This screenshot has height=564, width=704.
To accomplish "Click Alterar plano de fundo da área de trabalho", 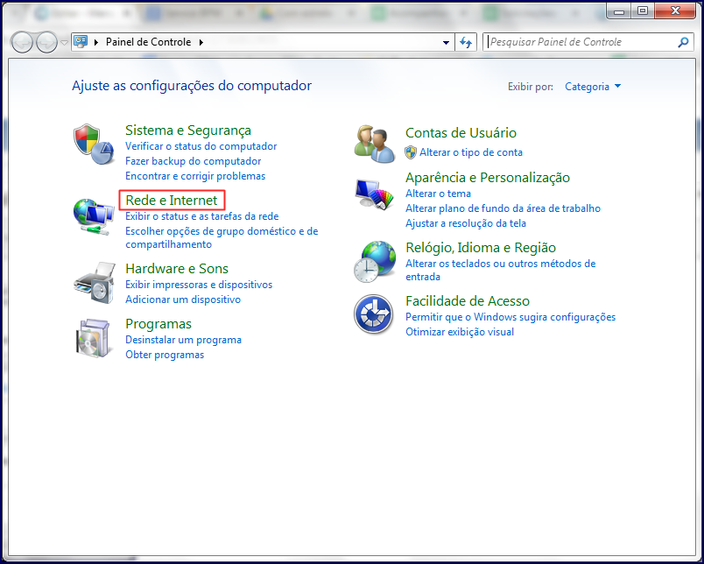I will (503, 208).
